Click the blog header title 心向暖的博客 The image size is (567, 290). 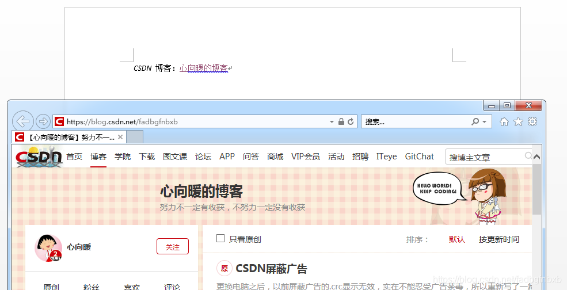[x=201, y=191]
